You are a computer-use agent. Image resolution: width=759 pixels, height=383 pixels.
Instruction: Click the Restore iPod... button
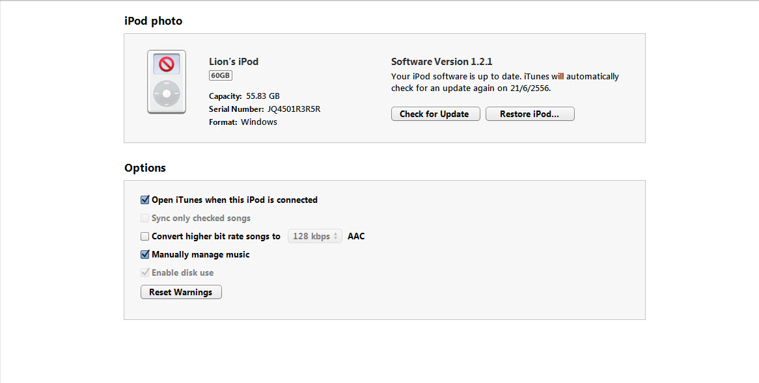[x=530, y=114]
